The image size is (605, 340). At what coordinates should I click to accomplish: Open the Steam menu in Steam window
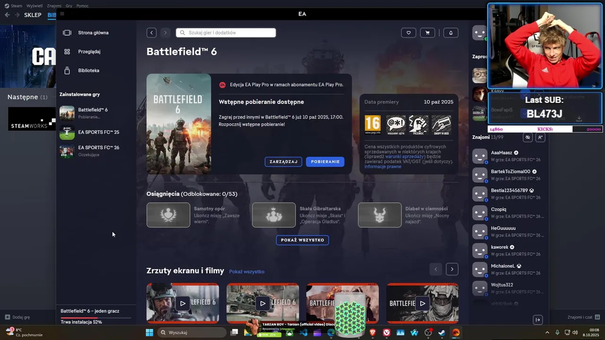pyautogui.click(x=17, y=6)
